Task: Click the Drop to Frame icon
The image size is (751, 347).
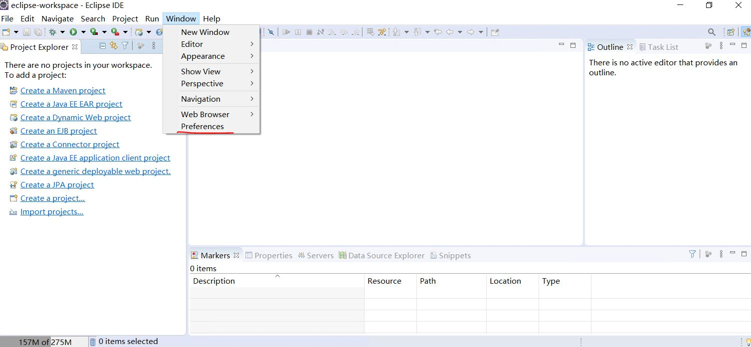Action: [x=371, y=32]
